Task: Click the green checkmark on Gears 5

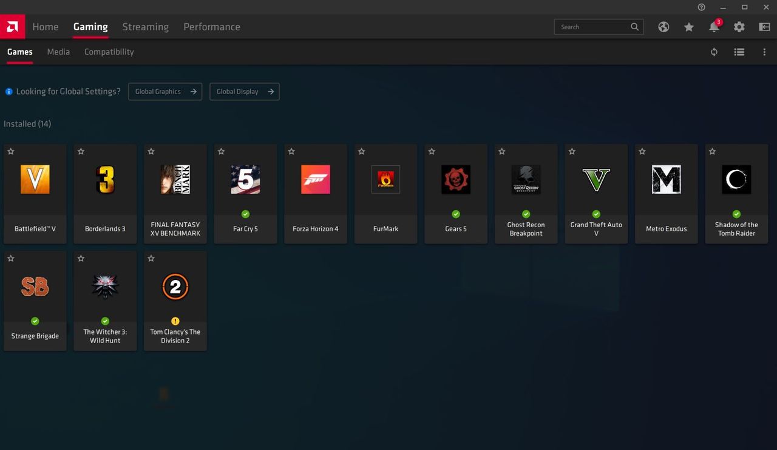Action: tap(456, 214)
